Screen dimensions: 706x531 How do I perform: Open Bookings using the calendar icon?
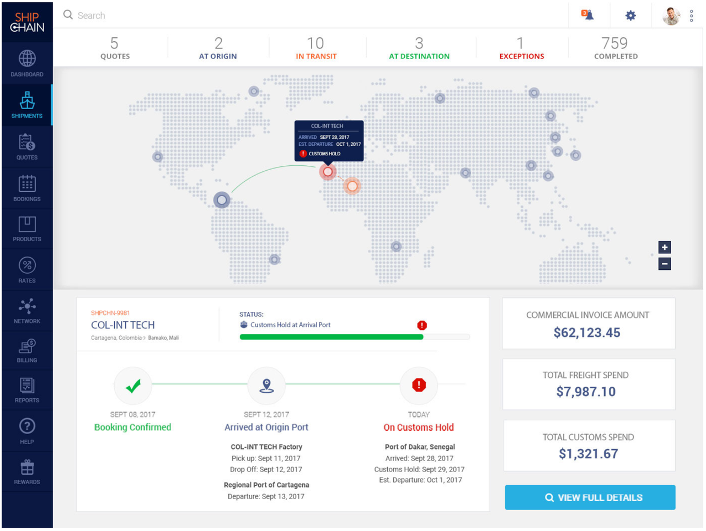pyautogui.click(x=26, y=186)
